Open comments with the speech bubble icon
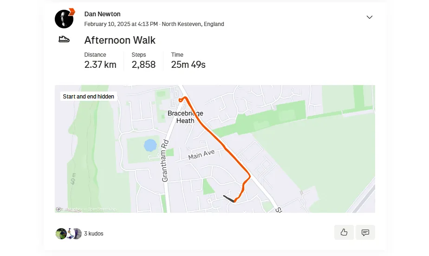Viewport: 429px width, 256px height. point(365,232)
